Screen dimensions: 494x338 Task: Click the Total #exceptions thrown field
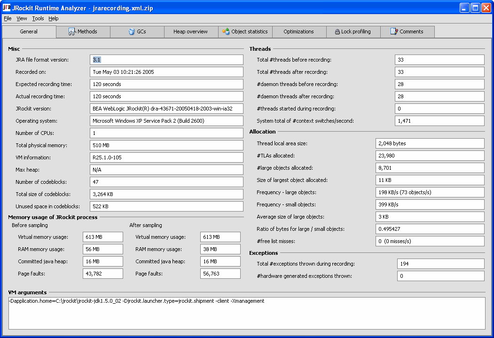point(441,264)
